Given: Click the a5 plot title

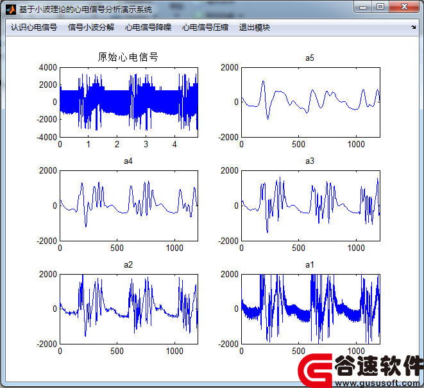Looking at the screenshot, I should click(x=310, y=58).
